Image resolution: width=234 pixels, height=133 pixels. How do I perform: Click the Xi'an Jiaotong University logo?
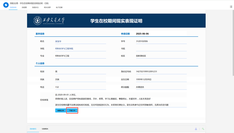pos(49,21)
